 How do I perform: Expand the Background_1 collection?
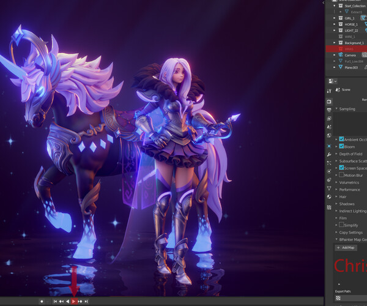[x=335, y=43]
